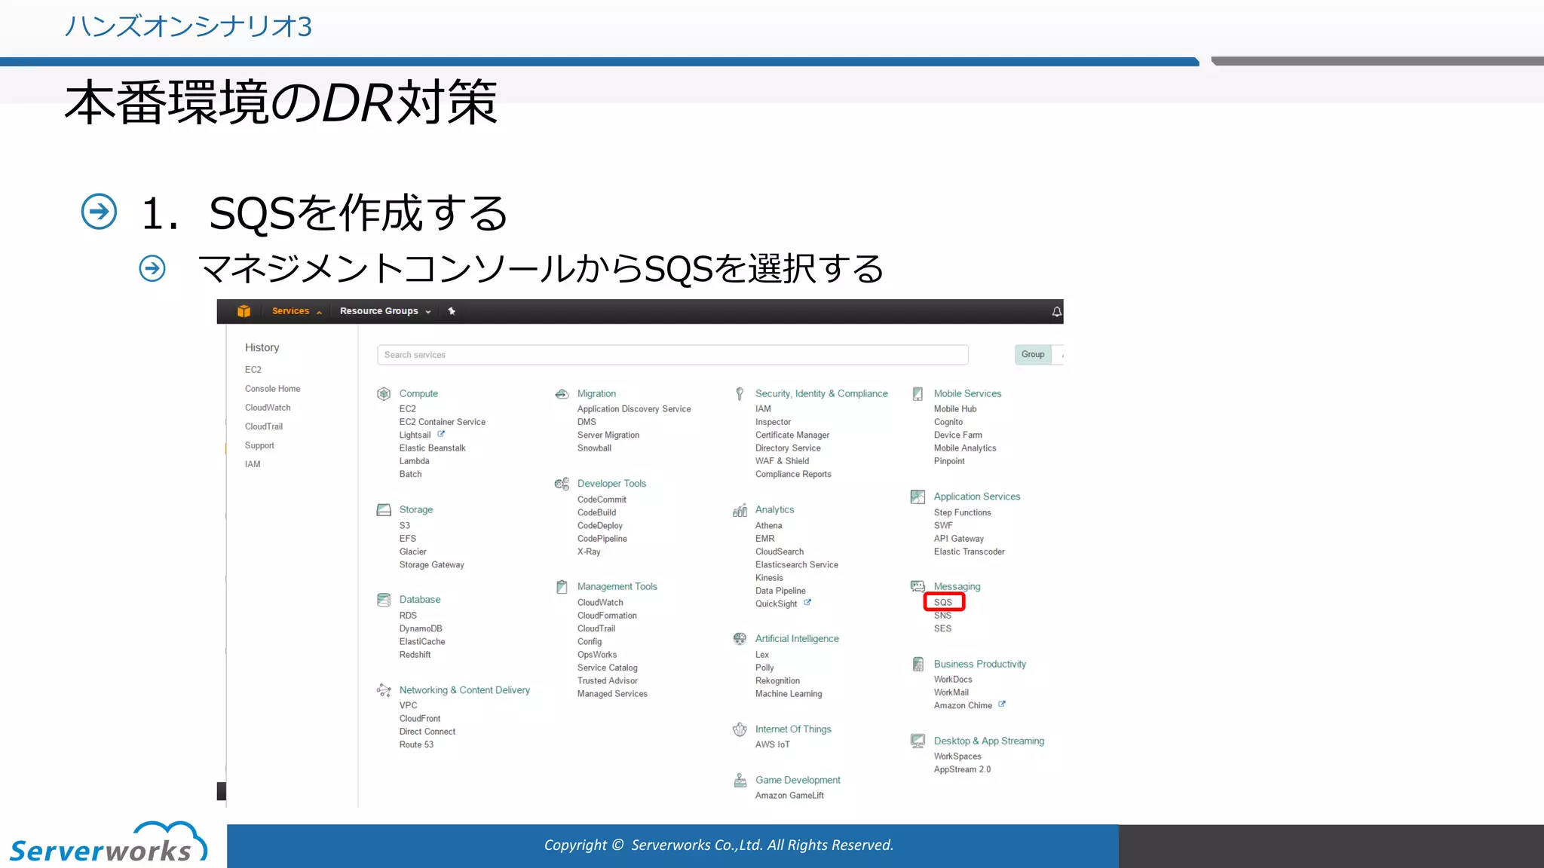The image size is (1544, 868).
Task: Click Desktop & App Streaming icon
Action: [x=918, y=741]
